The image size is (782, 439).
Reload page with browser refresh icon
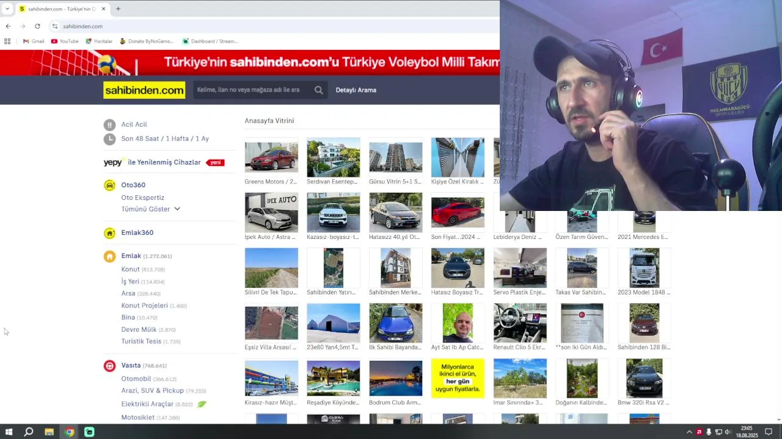point(37,26)
